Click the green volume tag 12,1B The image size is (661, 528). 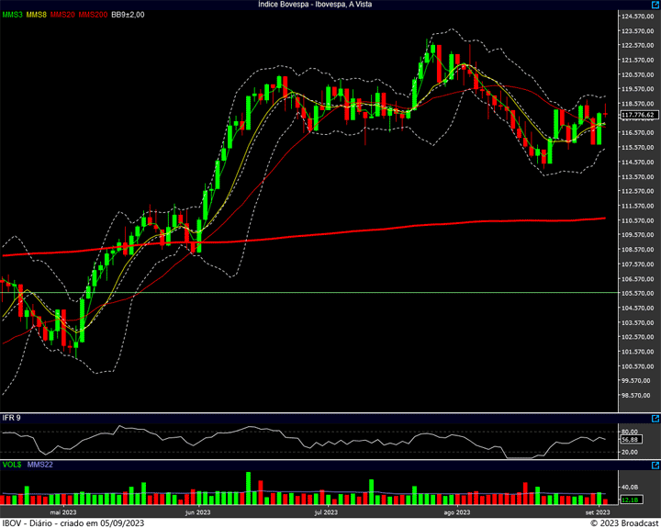point(629,500)
